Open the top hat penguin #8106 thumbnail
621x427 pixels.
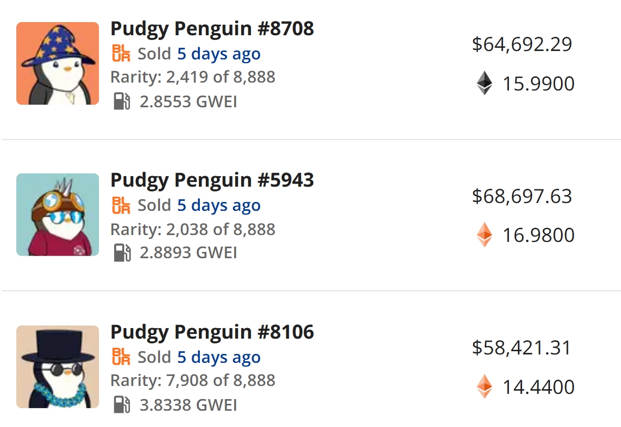(x=57, y=366)
